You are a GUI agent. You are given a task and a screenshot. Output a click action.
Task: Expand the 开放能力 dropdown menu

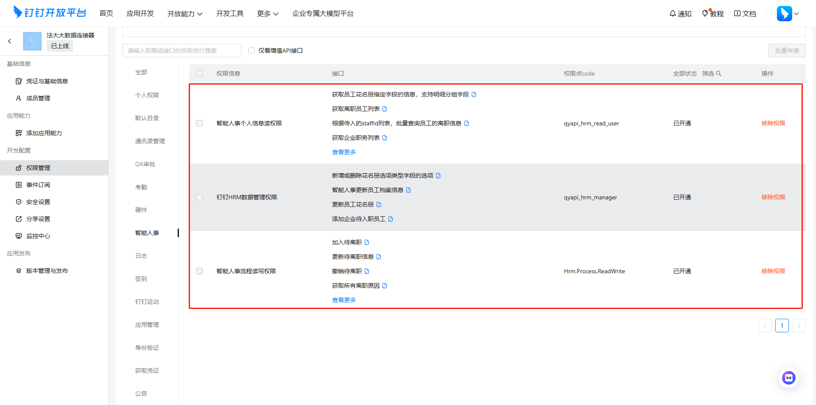[185, 14]
